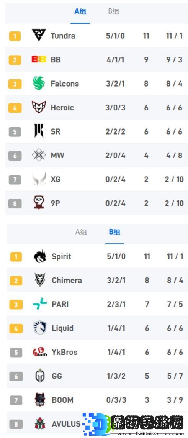This screenshot has height=438, width=188.
Task: Open the Liquid team logo
Action: 39,328
